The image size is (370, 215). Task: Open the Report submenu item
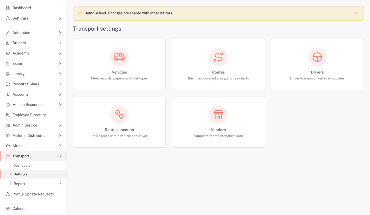coord(19,184)
